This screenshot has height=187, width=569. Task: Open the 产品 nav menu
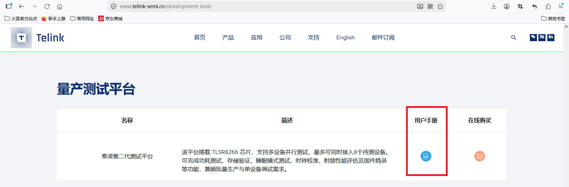tap(228, 38)
